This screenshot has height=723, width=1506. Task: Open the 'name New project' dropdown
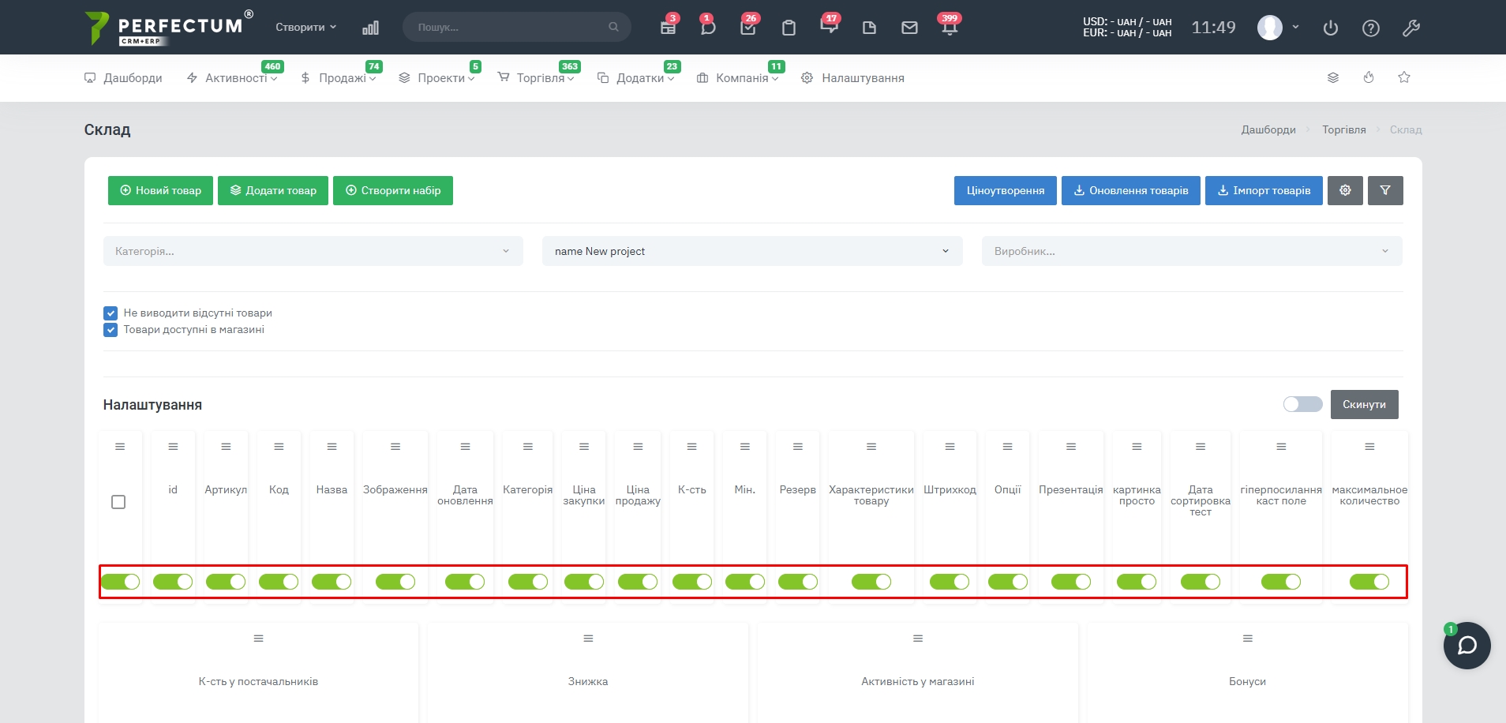pyautogui.click(x=751, y=251)
